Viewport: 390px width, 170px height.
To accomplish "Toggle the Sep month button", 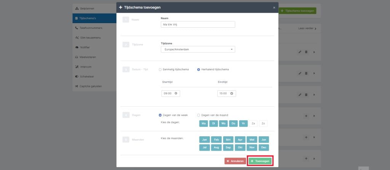I will tap(228, 148).
